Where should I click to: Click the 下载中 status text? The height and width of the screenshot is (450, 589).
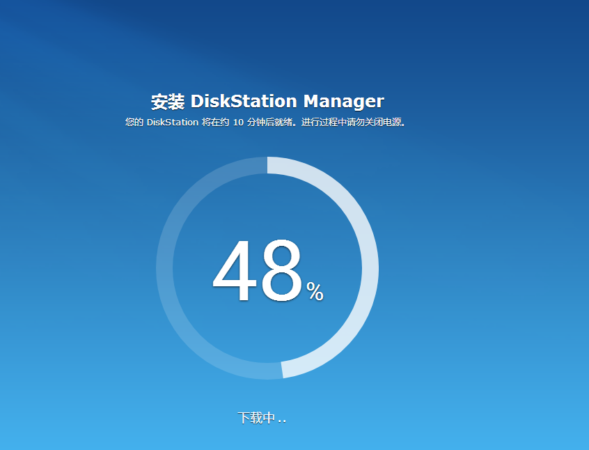coord(256,418)
